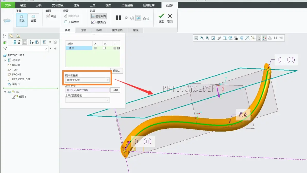307x173 pixels.
Task: Pause the feature with pause icon
Action: (x=118, y=18)
